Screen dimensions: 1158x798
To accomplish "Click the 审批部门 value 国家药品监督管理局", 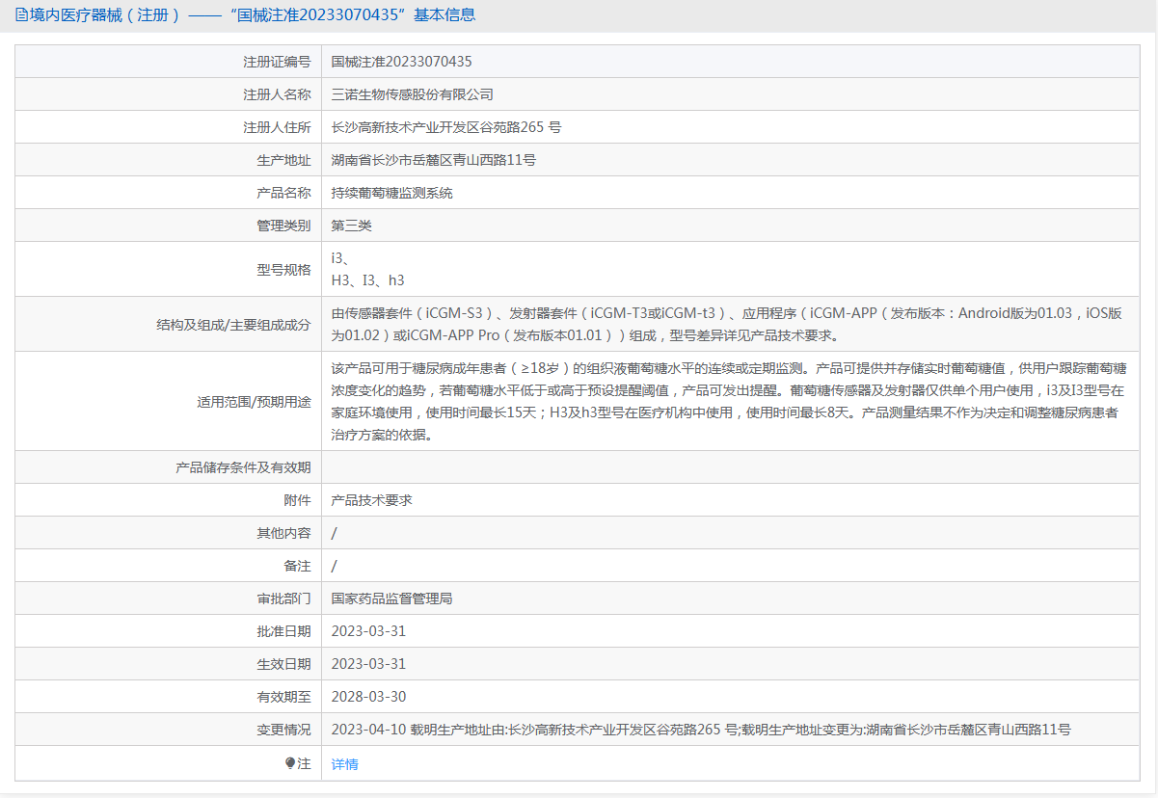I will pyautogui.click(x=391, y=598).
